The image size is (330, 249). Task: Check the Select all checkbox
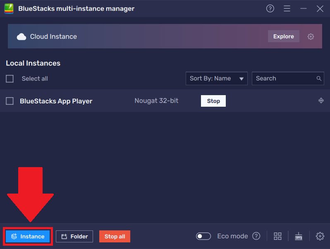pos(10,79)
